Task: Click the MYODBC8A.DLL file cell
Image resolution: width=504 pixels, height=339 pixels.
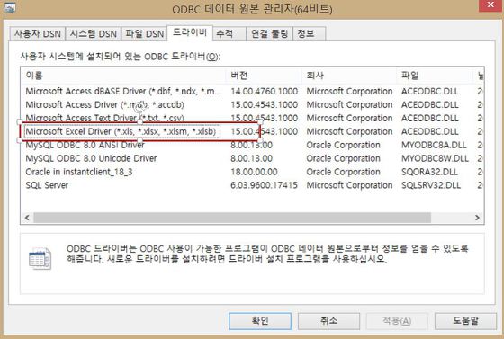Action: pyautogui.click(x=434, y=145)
